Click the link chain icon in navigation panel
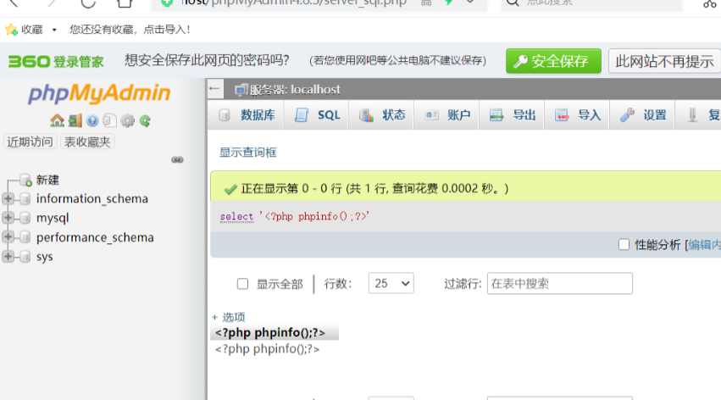The image size is (721, 400). tap(177, 159)
